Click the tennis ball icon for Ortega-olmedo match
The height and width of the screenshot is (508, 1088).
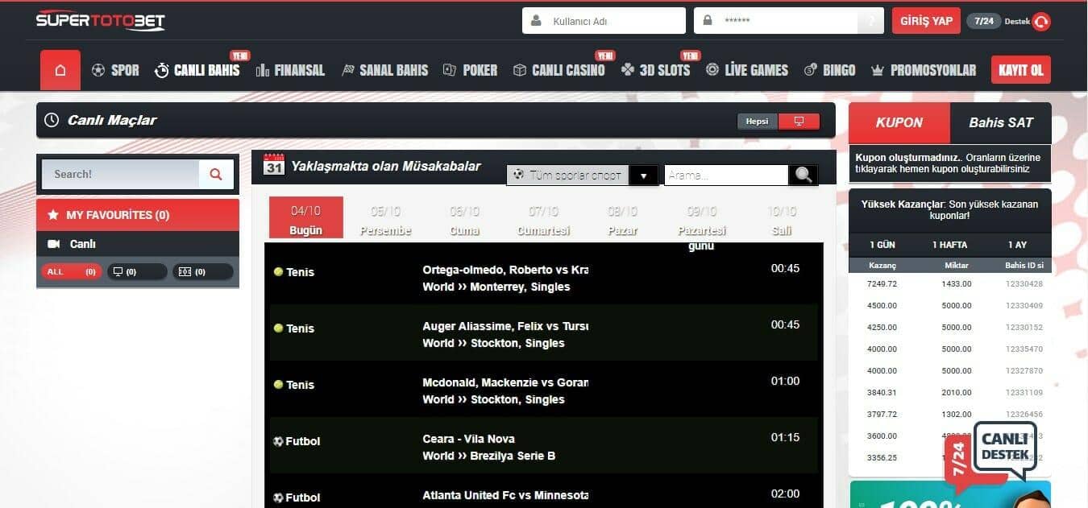tap(278, 272)
